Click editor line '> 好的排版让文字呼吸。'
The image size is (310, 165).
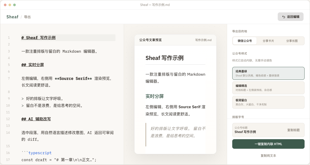tap(43, 99)
